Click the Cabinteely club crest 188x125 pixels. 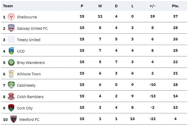[11, 85]
